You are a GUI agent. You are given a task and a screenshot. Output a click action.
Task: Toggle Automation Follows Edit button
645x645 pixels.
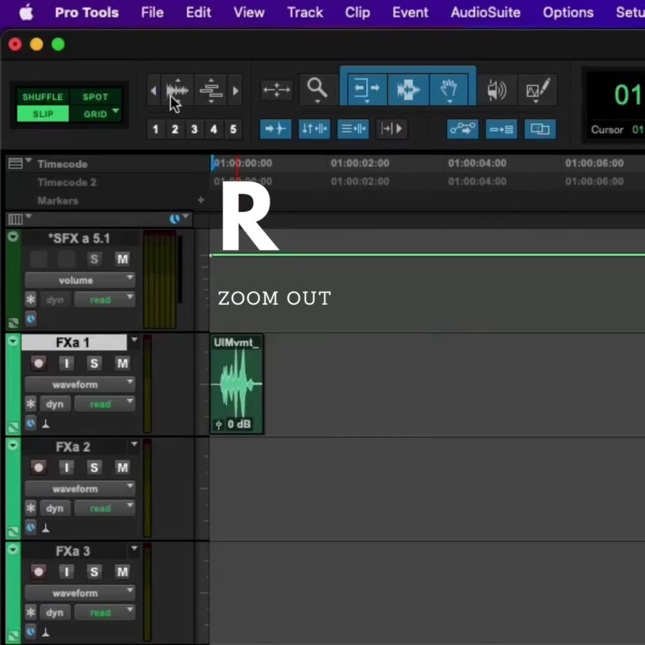463,129
